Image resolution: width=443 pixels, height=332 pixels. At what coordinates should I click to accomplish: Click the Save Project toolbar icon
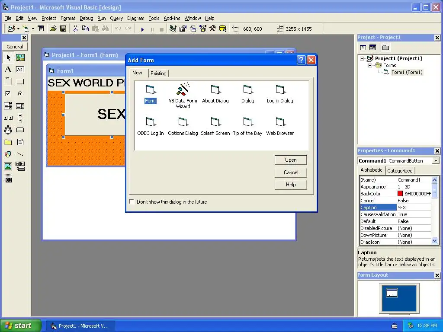[63, 29]
